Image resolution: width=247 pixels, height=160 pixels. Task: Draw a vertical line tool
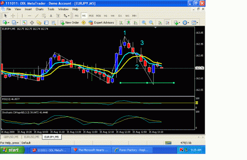(x=22, y=15)
